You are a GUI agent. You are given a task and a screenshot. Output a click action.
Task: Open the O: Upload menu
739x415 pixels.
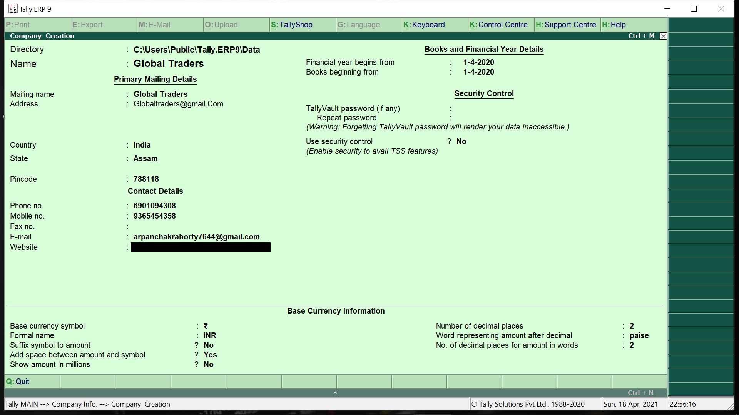236,25
